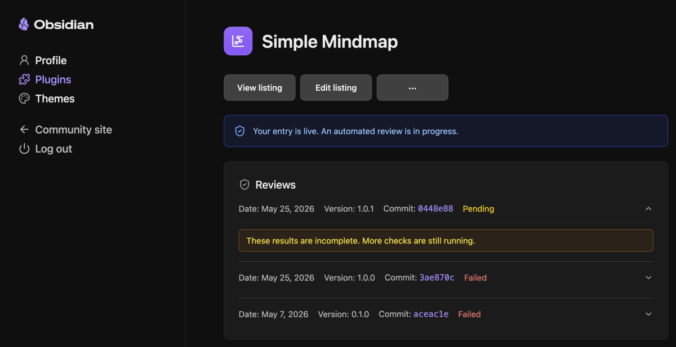This screenshot has width=676, height=347.
Task: Click 'Version: 1.0.1' text
Action: (349, 208)
